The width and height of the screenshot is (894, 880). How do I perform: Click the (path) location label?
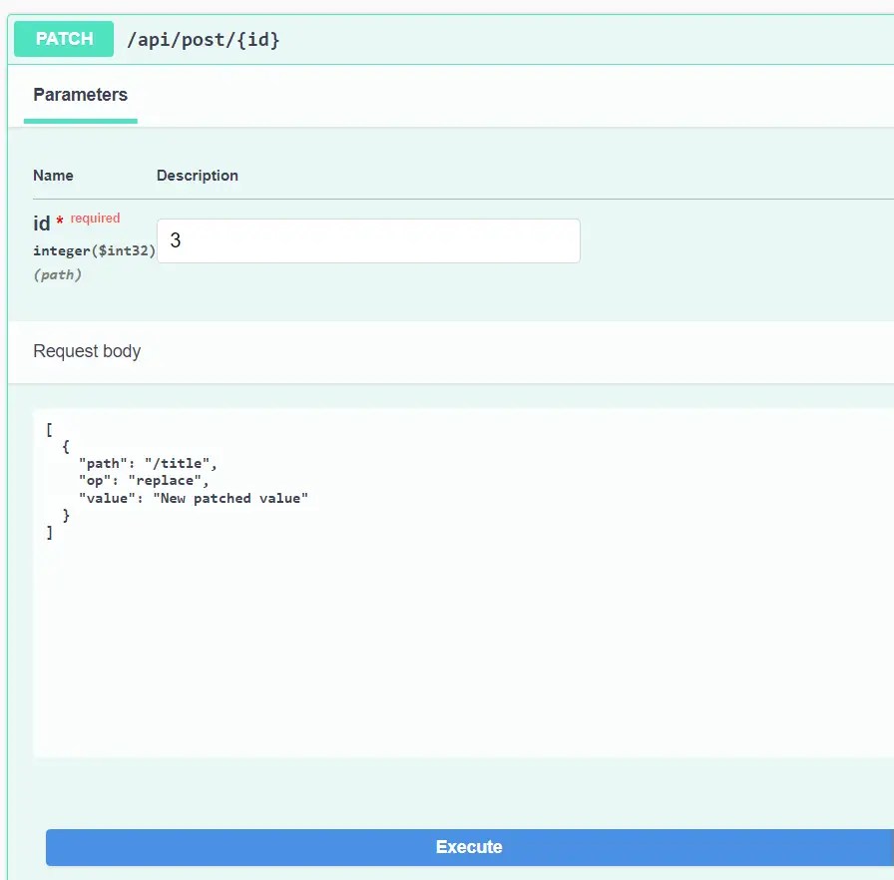click(x=58, y=274)
